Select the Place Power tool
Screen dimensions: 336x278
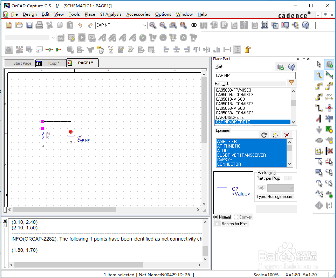pyautogui.click(x=329, y=118)
